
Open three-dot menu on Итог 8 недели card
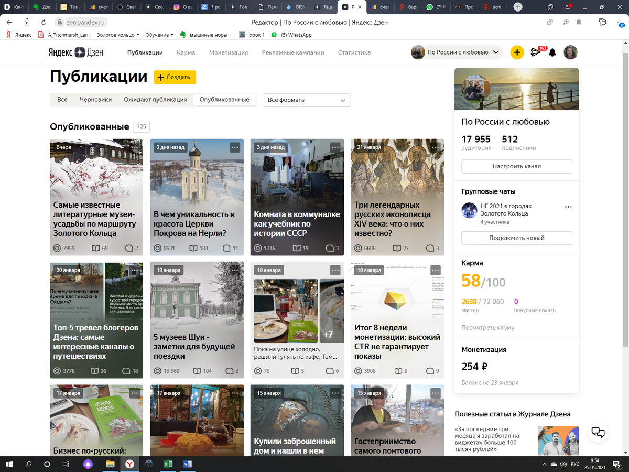pos(436,270)
